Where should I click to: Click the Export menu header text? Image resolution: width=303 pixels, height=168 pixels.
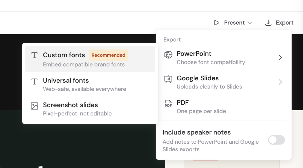click(x=172, y=40)
